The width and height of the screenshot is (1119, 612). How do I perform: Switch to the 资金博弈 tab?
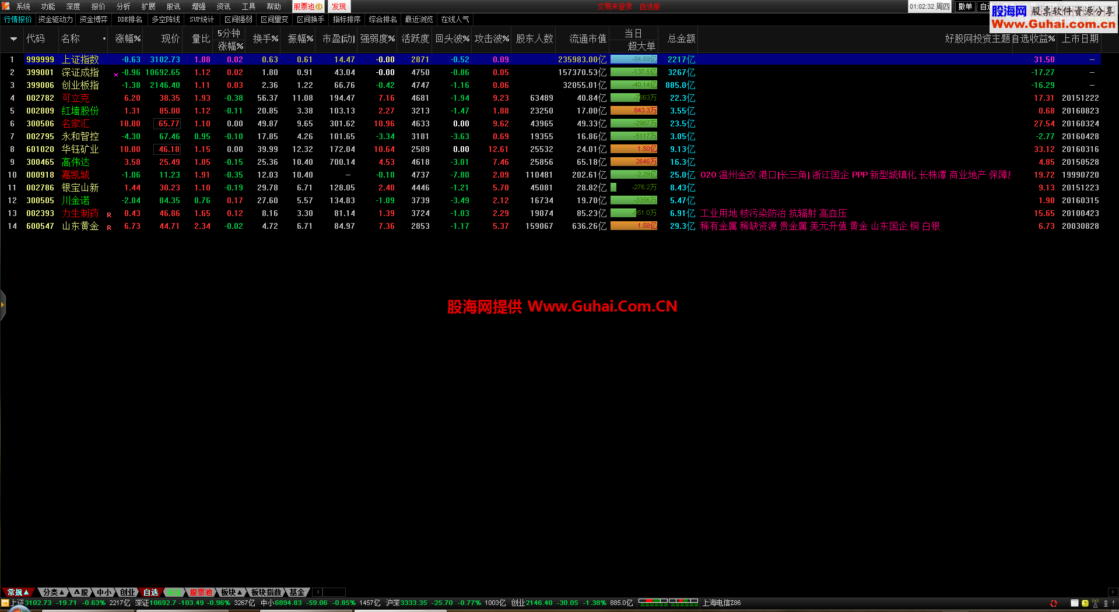point(93,19)
